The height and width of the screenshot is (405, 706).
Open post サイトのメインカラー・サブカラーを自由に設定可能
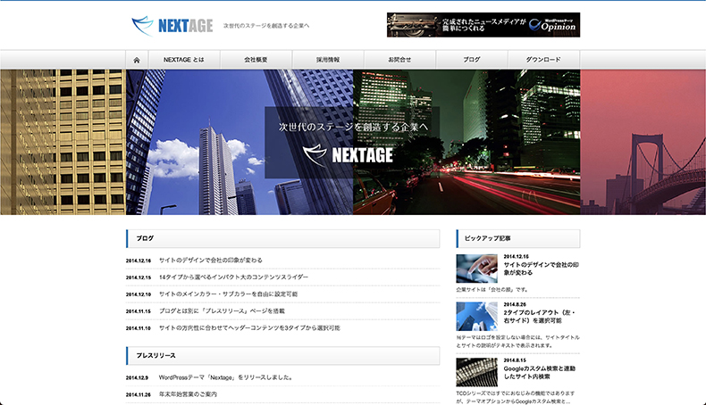pyautogui.click(x=228, y=294)
